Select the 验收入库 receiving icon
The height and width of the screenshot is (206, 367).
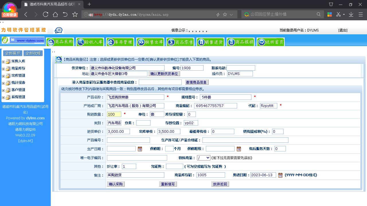90,42
